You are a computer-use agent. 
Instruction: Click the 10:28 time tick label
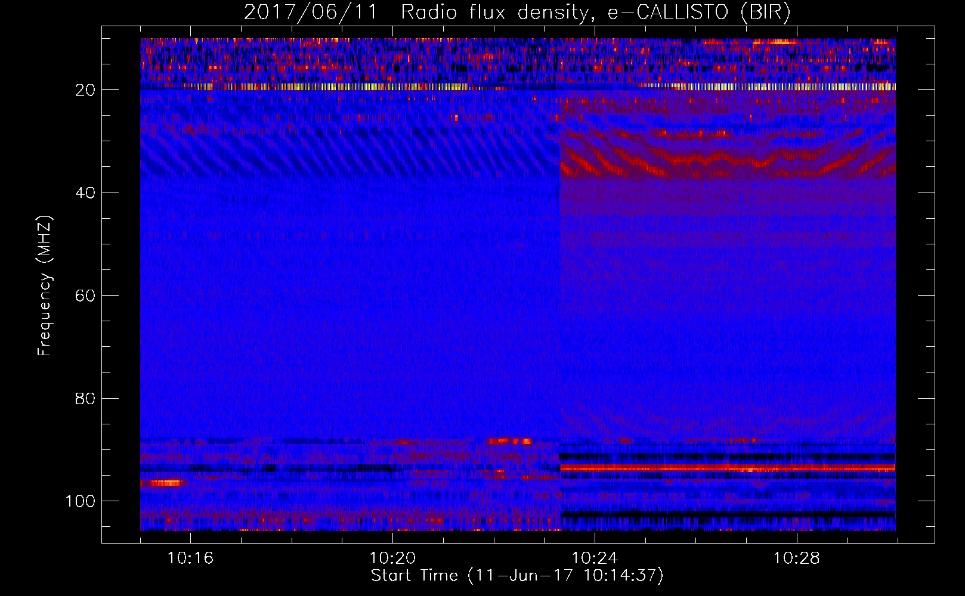click(x=797, y=558)
